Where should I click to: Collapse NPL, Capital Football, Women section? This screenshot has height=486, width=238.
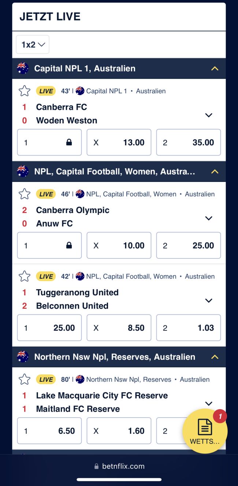215,172
